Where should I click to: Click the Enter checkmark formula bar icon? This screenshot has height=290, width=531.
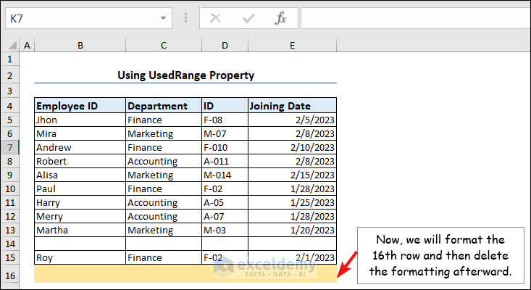pyautogui.click(x=248, y=18)
